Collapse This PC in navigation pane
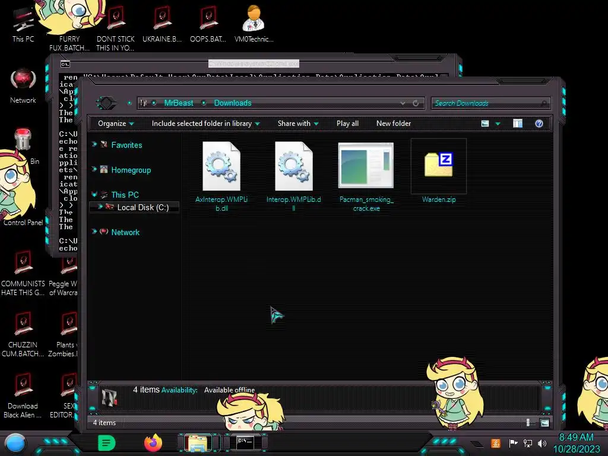The width and height of the screenshot is (608, 456). (x=94, y=194)
